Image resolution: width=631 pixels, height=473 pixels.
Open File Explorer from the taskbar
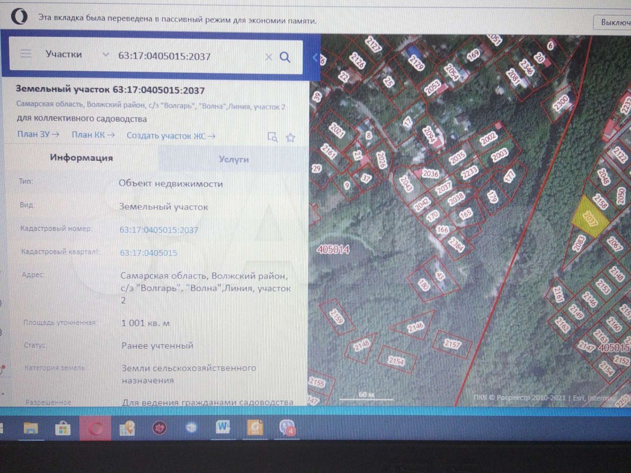[31, 428]
